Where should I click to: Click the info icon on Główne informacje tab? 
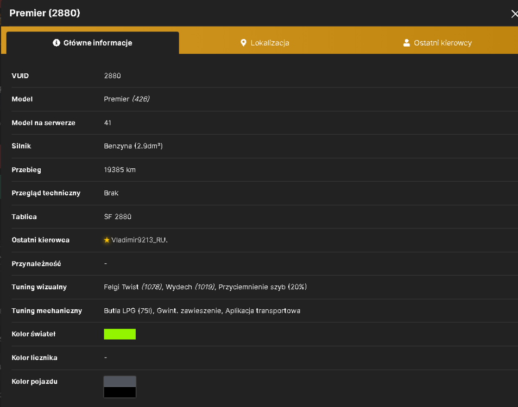coord(56,43)
